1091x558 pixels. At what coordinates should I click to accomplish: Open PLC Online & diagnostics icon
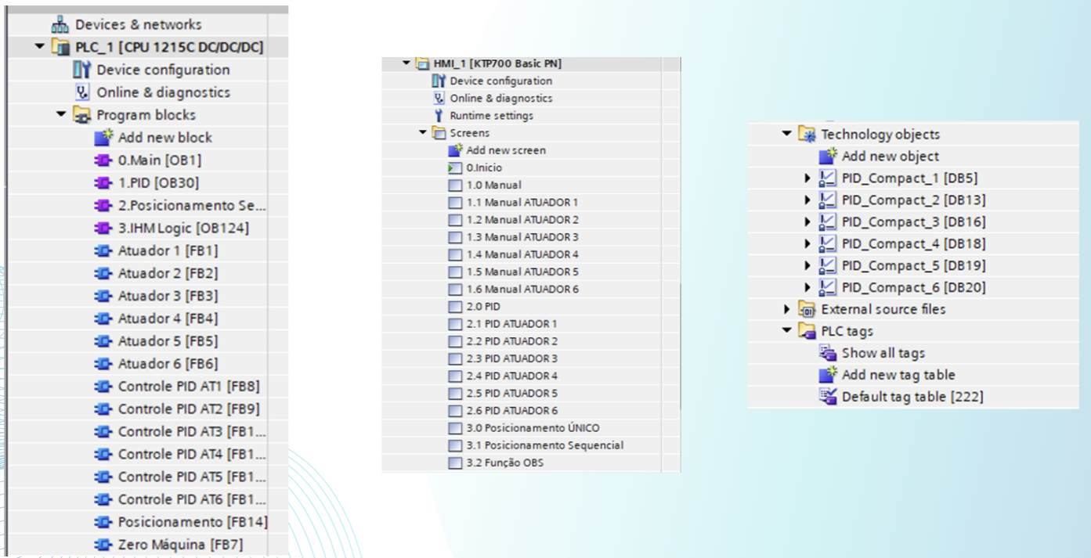[x=82, y=92]
